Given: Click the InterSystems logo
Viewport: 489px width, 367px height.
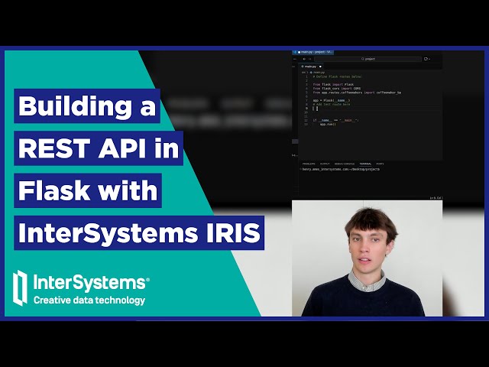Looking at the screenshot, I should (81, 287).
